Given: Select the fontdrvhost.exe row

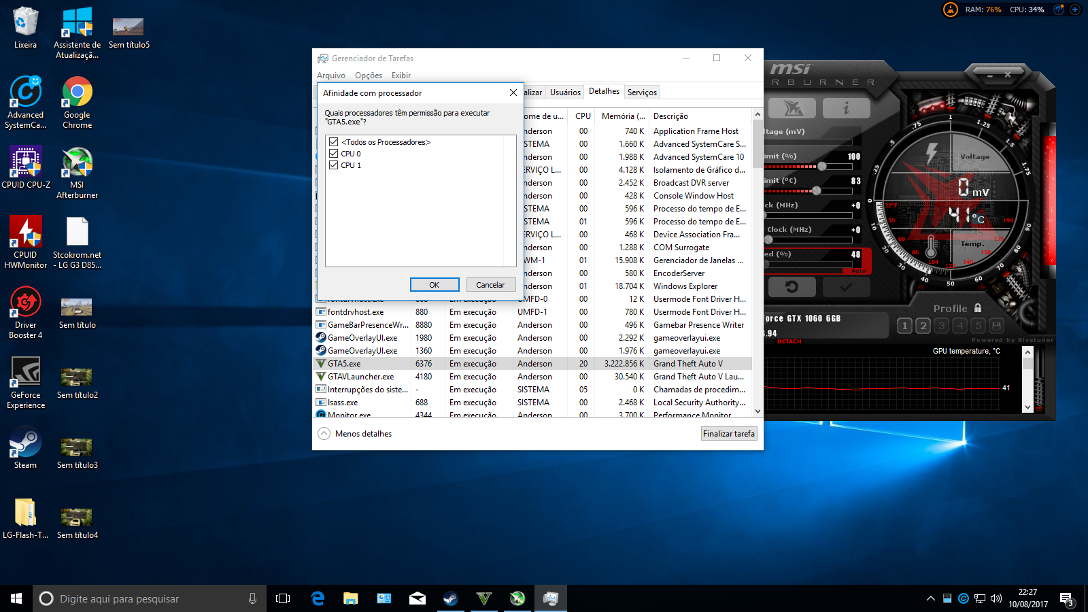Looking at the screenshot, I should click(x=534, y=312).
